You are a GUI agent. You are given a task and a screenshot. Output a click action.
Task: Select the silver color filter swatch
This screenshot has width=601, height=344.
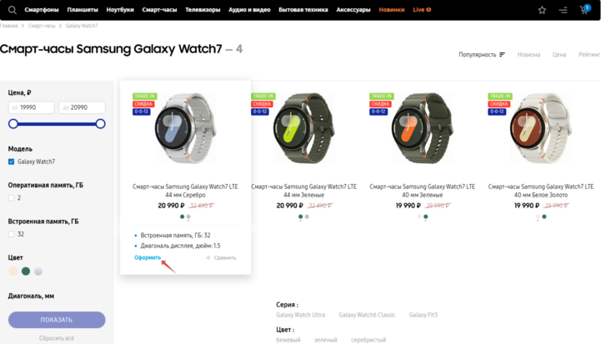[38, 272]
